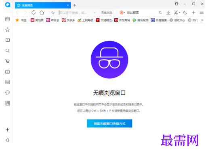The width and height of the screenshot is (206, 153).
Task: Click the 创建无痕窗口快捷方式 button
Action: click(109, 123)
